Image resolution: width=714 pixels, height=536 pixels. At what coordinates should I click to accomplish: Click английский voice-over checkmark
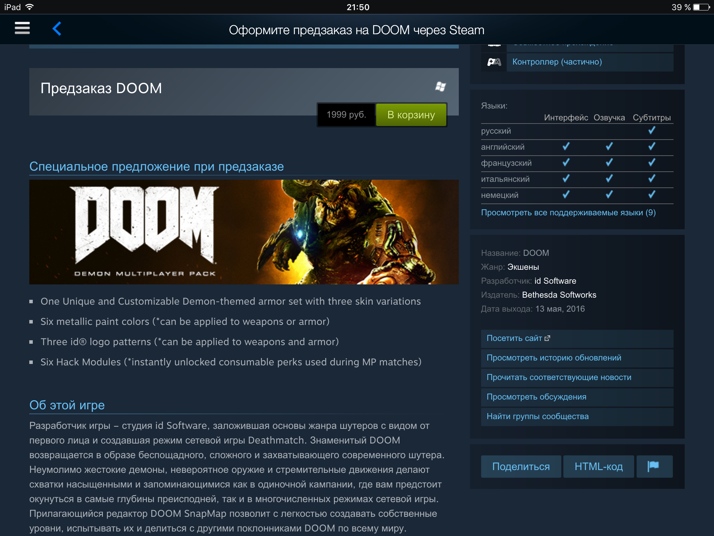(609, 147)
